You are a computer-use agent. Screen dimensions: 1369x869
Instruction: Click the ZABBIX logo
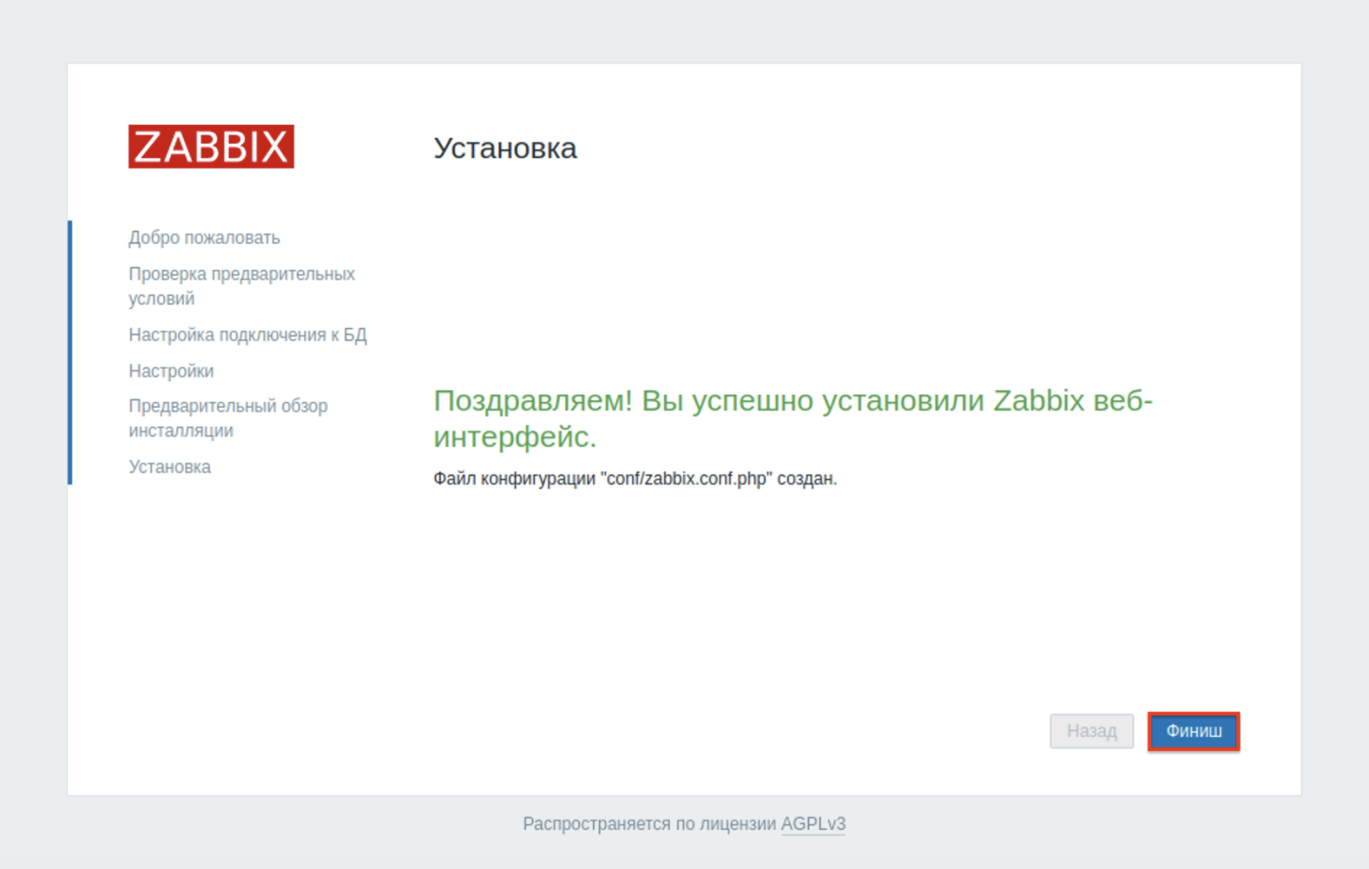211,146
